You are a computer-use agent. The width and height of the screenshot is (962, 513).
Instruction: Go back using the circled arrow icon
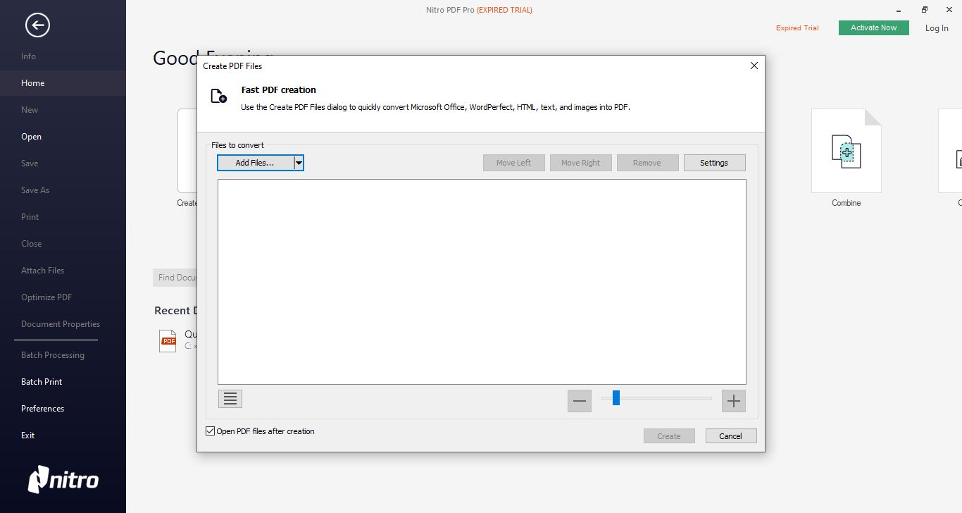tap(37, 25)
